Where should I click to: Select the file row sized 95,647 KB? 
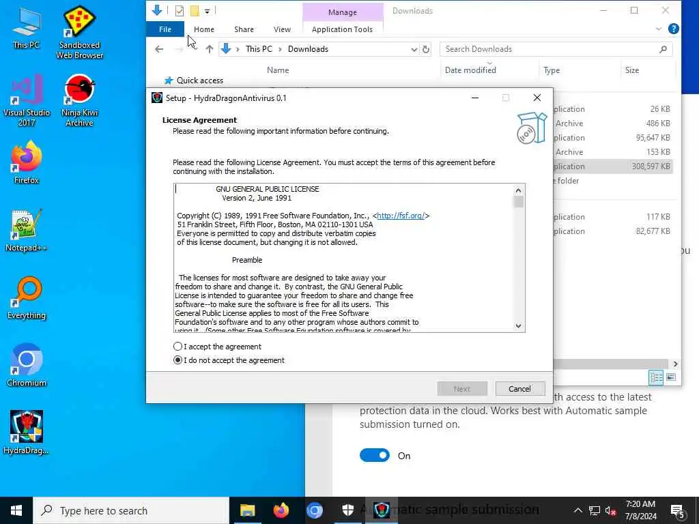coord(613,138)
